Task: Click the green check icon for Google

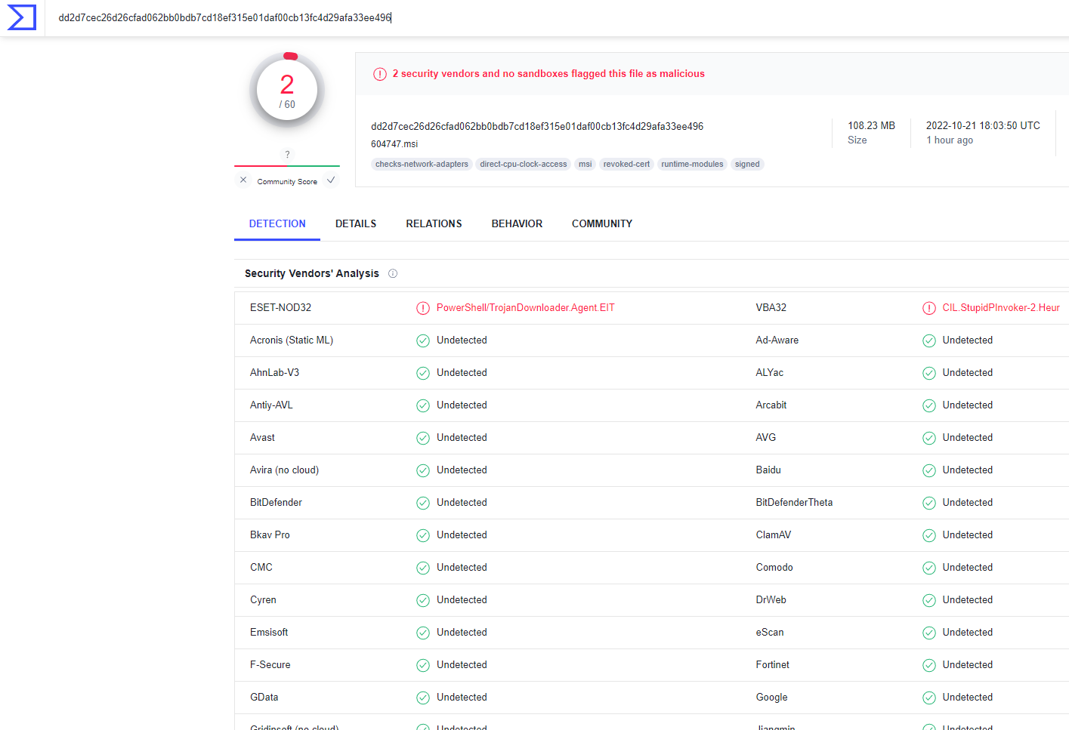Action: 929,698
